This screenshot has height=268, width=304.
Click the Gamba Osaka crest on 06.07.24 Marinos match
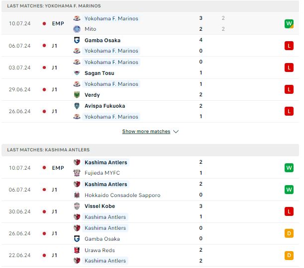pyautogui.click(x=77, y=40)
